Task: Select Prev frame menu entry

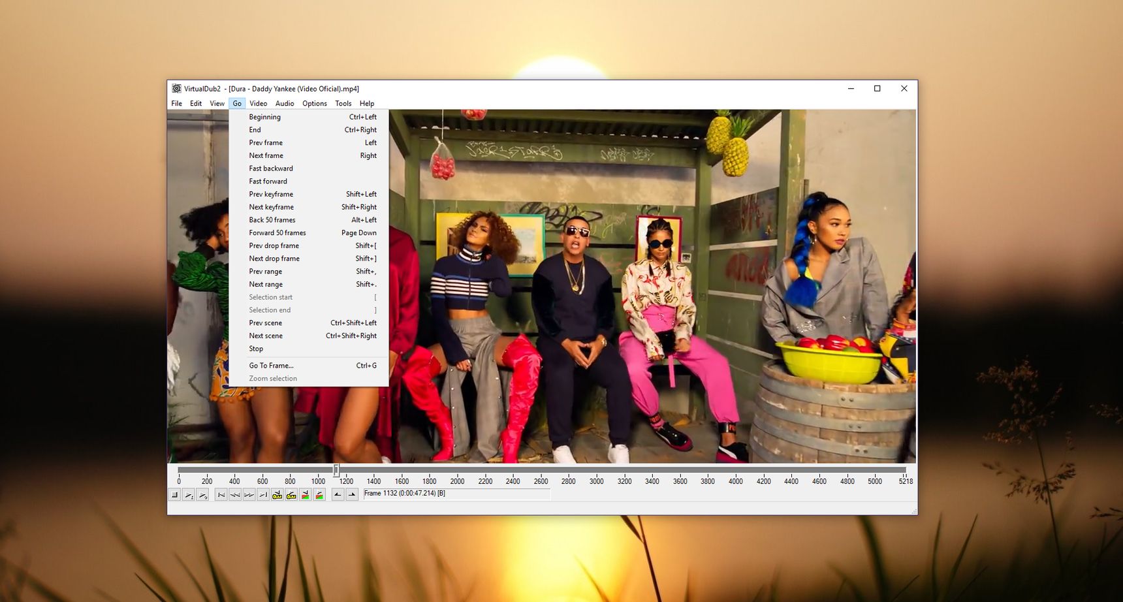Action: 309,143
